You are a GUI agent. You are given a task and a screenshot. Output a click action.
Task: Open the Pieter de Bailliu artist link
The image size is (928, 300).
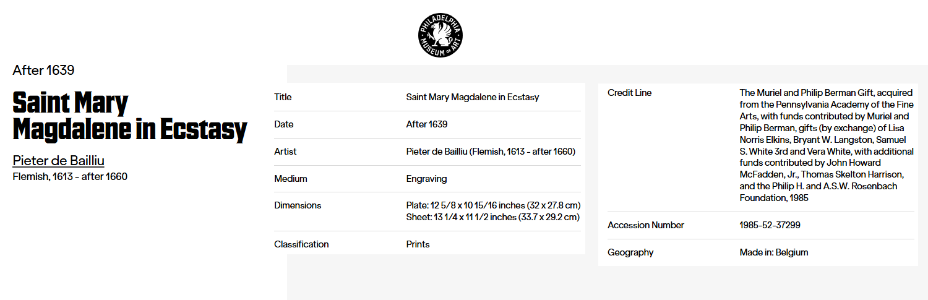(x=58, y=161)
